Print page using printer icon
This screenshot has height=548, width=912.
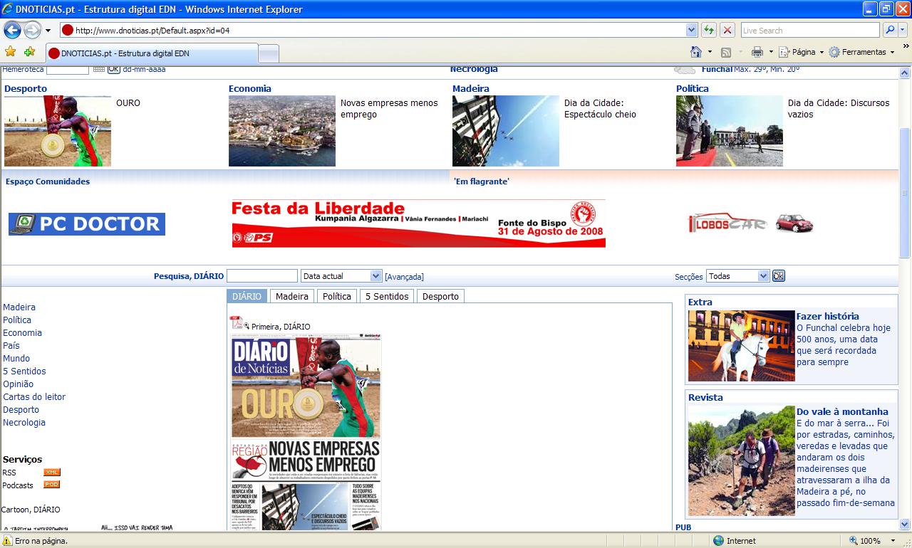point(757,52)
